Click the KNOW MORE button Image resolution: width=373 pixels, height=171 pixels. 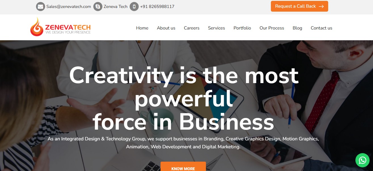click(x=183, y=166)
